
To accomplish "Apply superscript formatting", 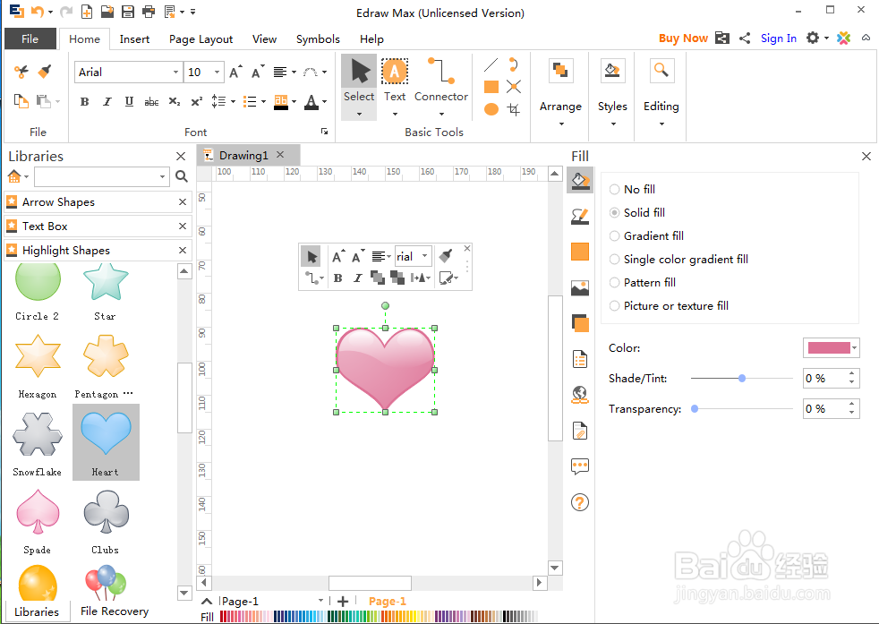I will click(x=196, y=101).
